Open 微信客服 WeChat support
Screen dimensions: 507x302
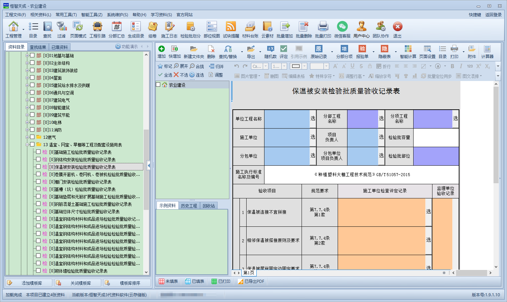click(342, 30)
